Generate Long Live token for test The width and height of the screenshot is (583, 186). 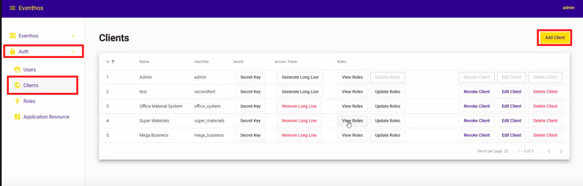pyautogui.click(x=300, y=92)
